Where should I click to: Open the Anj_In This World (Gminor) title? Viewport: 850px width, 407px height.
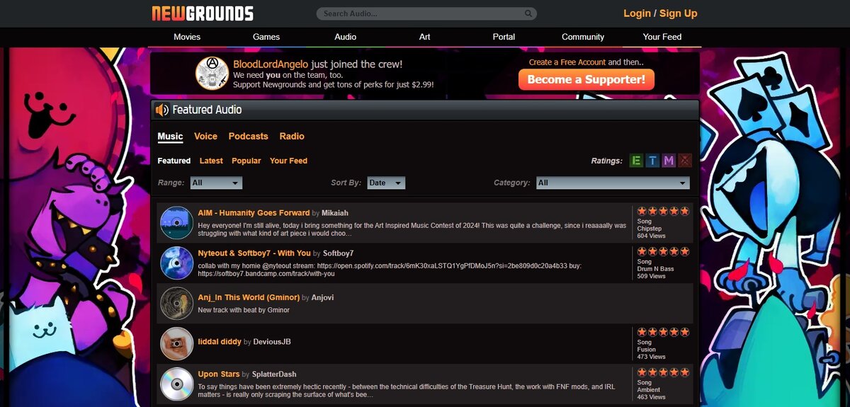pyautogui.click(x=249, y=297)
